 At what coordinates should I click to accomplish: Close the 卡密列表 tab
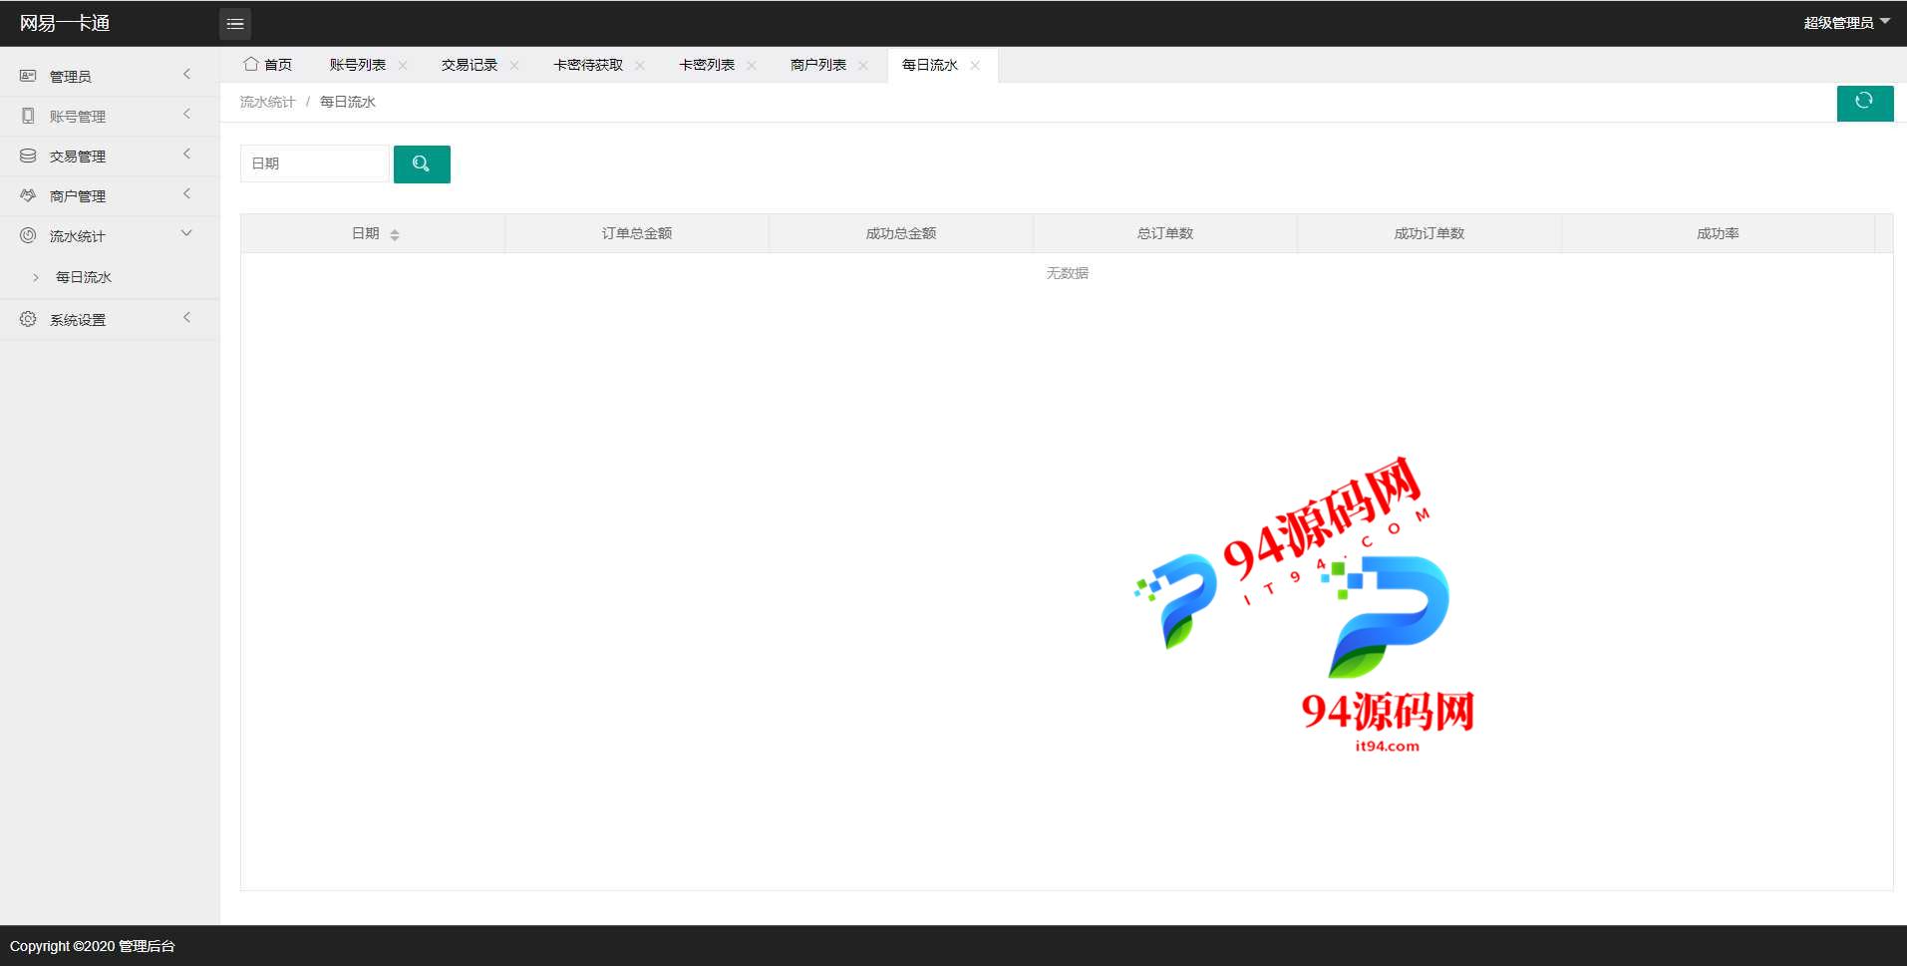coord(752,65)
